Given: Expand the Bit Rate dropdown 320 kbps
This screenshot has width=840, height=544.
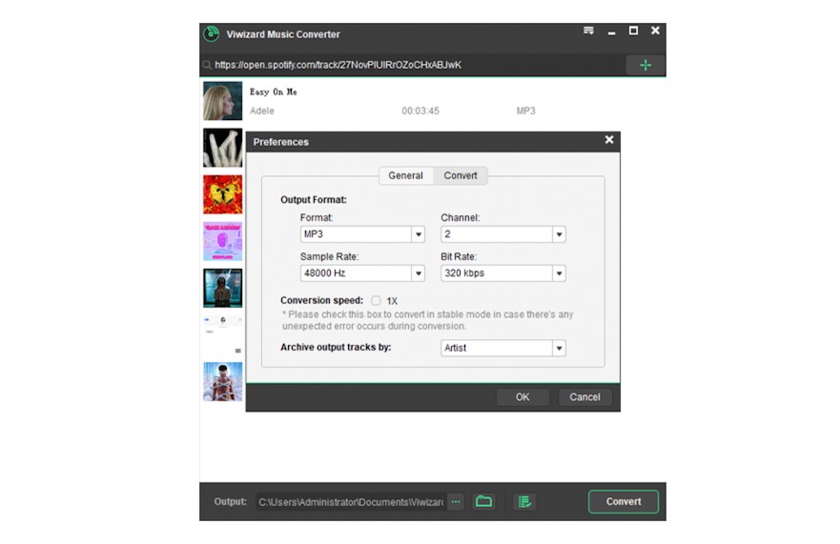Looking at the screenshot, I should pyautogui.click(x=503, y=273).
